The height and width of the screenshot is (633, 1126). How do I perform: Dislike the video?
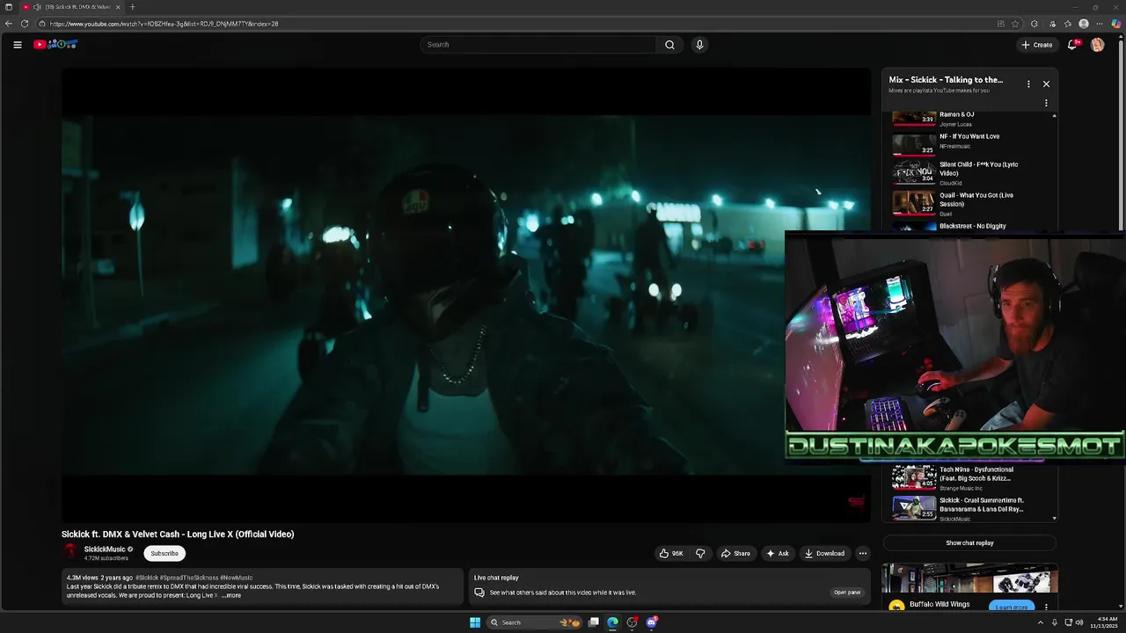700,553
